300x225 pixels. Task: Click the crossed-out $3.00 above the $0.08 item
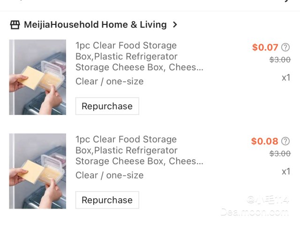280,60
